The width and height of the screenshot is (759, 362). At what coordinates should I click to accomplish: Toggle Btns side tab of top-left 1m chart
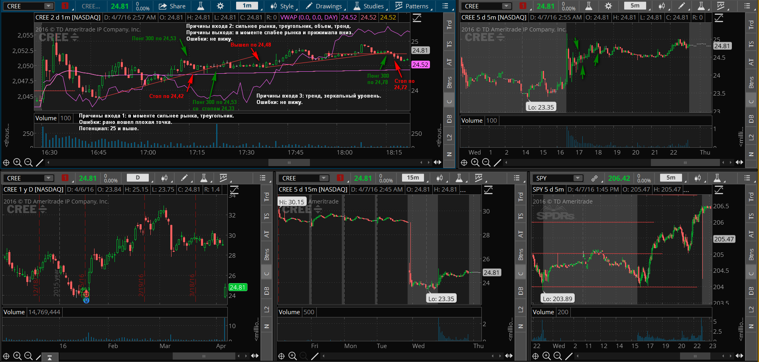pos(449,82)
